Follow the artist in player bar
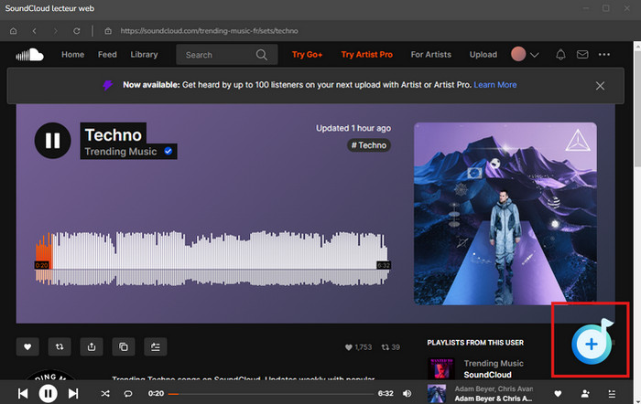This screenshot has height=404, width=641. [585, 394]
